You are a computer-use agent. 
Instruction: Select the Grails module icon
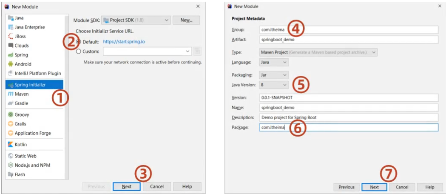pyautogui.click(x=11, y=124)
